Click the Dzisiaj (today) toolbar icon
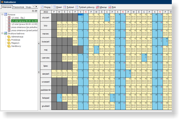This screenshot has height=125, width=185. pos(42,7)
